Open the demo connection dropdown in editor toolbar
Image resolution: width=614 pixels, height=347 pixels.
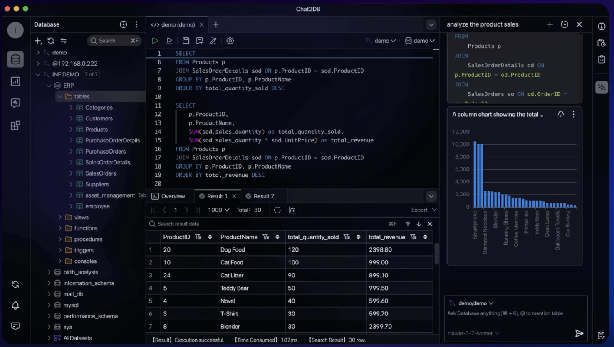coord(381,41)
